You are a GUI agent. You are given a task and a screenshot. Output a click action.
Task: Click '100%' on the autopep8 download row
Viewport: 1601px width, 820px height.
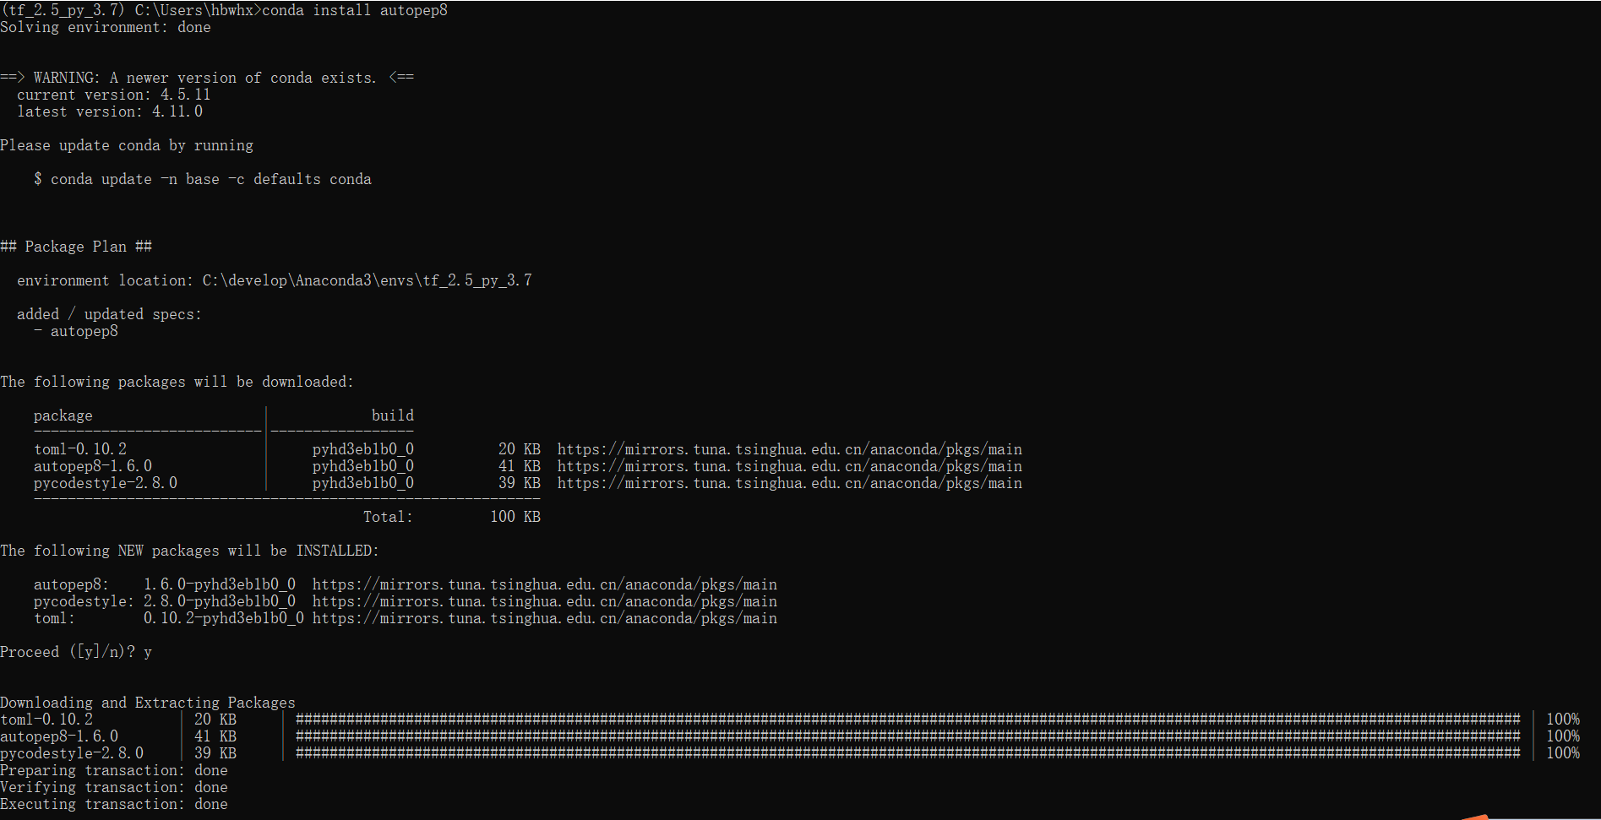click(1563, 736)
